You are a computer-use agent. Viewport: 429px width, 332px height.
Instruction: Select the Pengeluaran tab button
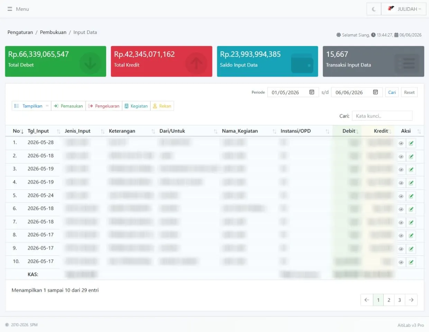pos(104,106)
